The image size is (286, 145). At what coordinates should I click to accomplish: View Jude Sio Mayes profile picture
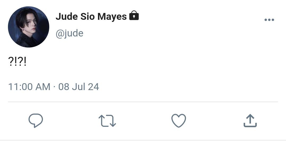(29, 27)
